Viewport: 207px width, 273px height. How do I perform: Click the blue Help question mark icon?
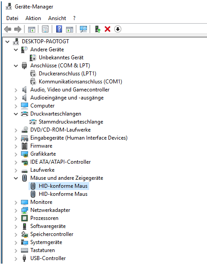59,29
